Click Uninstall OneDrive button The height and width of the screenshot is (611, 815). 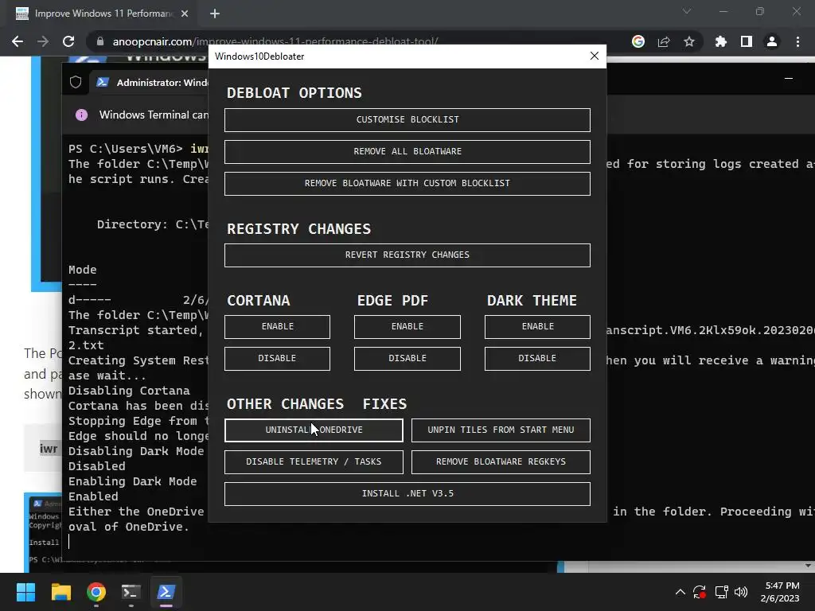[x=314, y=430]
